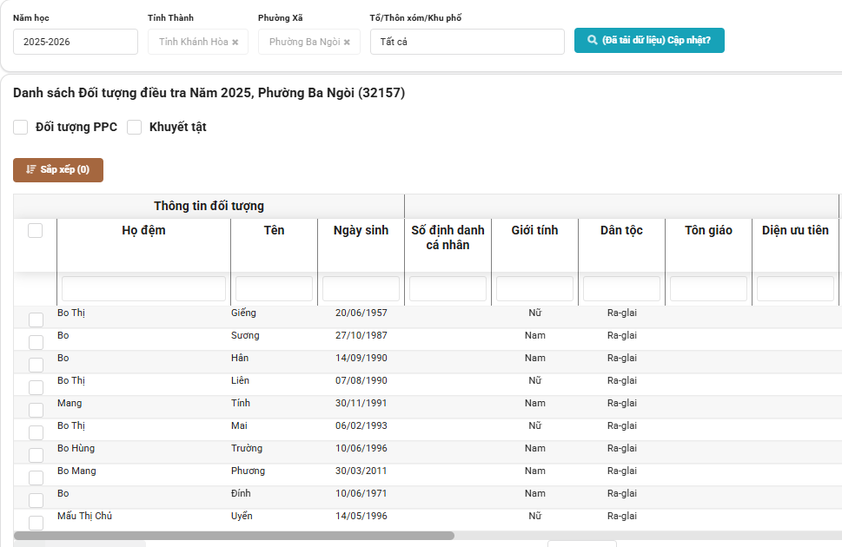Open the Tổ/Thôn xóm/Khu phố dropdown

coord(467,42)
